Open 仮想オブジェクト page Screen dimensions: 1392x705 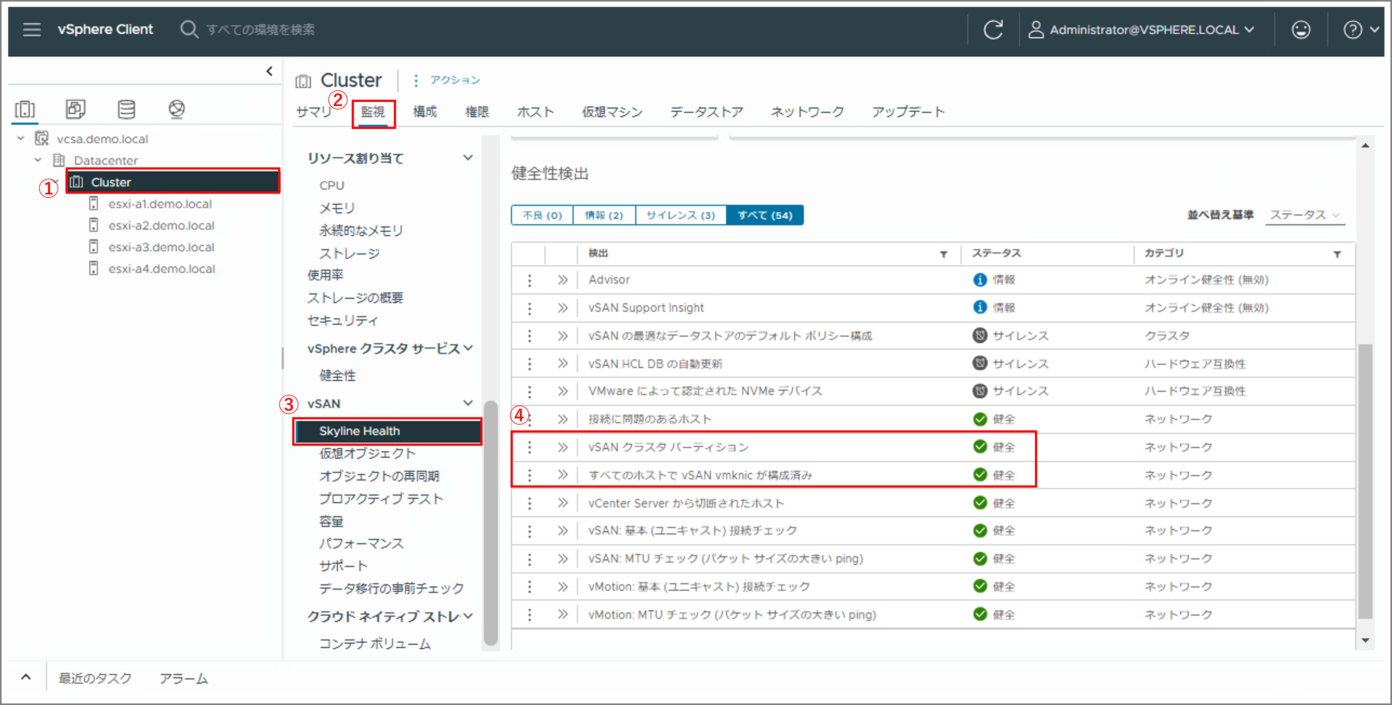click(367, 454)
